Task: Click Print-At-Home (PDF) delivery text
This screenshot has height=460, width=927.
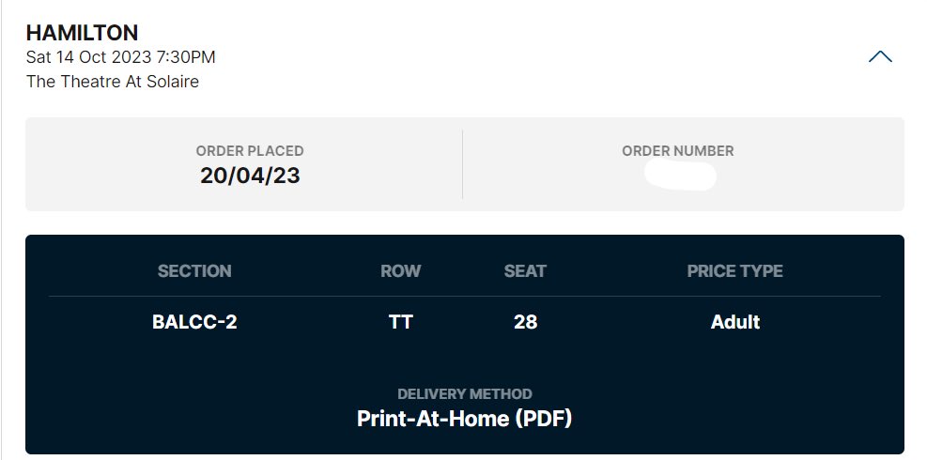Action: click(465, 419)
